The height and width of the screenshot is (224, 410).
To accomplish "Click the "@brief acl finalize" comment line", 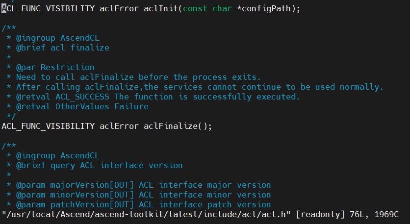I will pyautogui.click(x=62, y=48).
